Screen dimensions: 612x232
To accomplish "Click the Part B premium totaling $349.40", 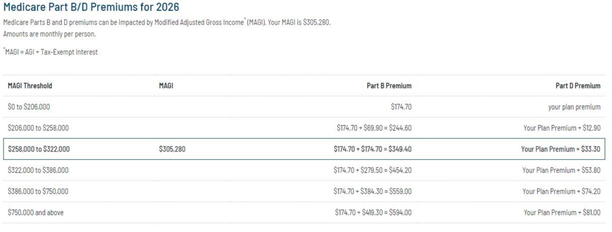I will tap(372, 149).
